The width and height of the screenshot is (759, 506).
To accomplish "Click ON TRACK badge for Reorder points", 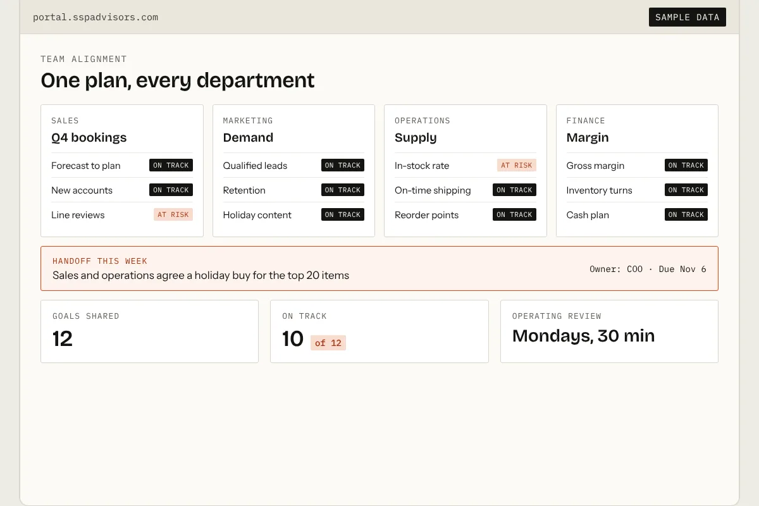I will pos(514,214).
